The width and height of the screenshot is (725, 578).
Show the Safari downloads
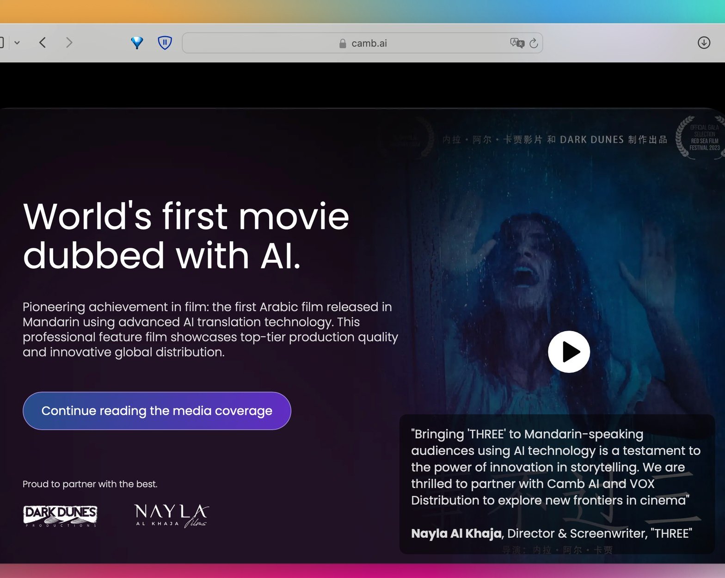coord(704,43)
